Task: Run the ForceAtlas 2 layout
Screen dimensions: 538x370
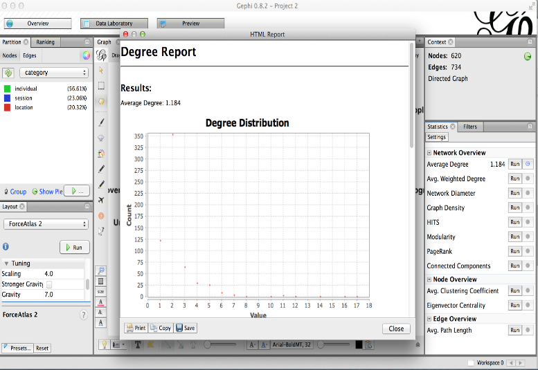Action: [x=75, y=248]
